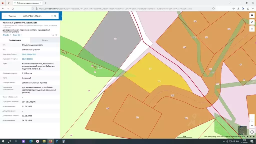This screenshot has height=144, width=256.
Task: Close the Публичная кадастровая карта tab
Action: click(x=40, y=3)
